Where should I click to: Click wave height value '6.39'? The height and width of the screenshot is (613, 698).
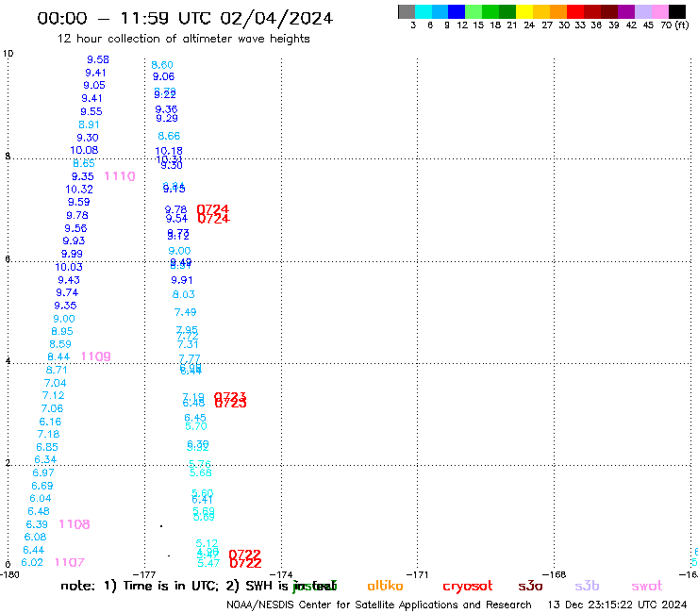[37, 524]
